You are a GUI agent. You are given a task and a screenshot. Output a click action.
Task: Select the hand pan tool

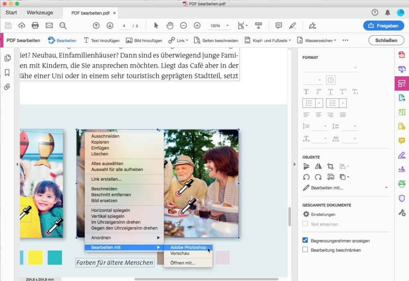(170, 26)
